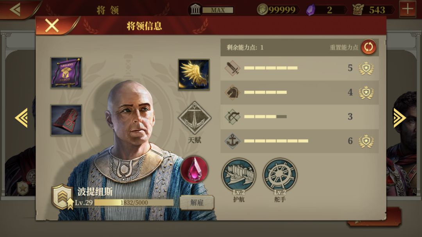Click the 解雇 dismiss button
422x237 pixels.
[x=197, y=203]
